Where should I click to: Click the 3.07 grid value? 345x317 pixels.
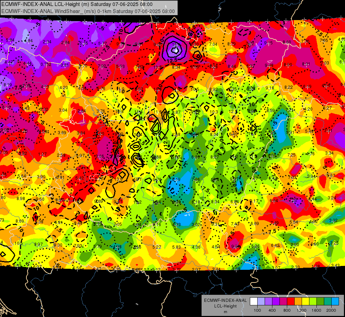pyautogui.click(x=276, y=268)
